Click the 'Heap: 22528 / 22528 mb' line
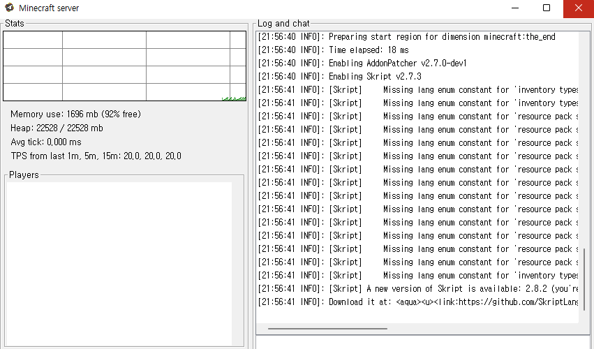 [x=57, y=128]
